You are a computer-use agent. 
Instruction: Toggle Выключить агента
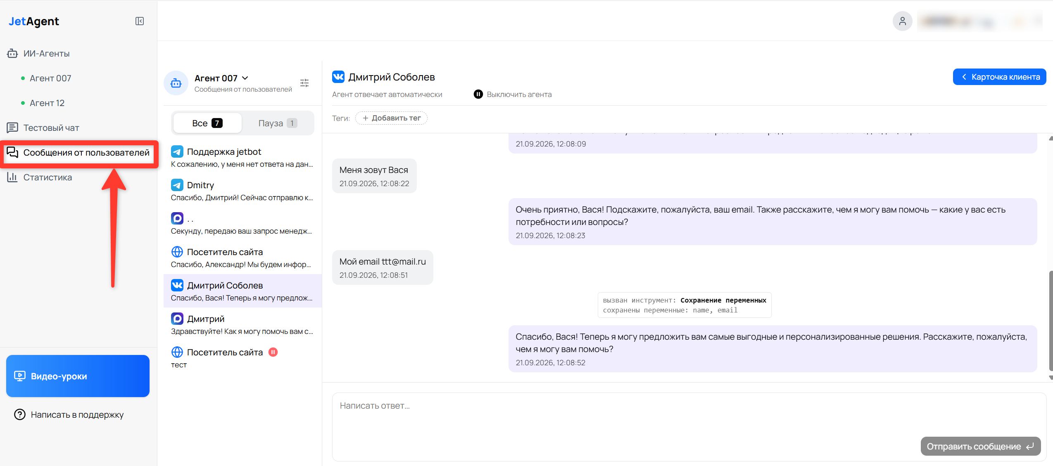[x=513, y=95]
